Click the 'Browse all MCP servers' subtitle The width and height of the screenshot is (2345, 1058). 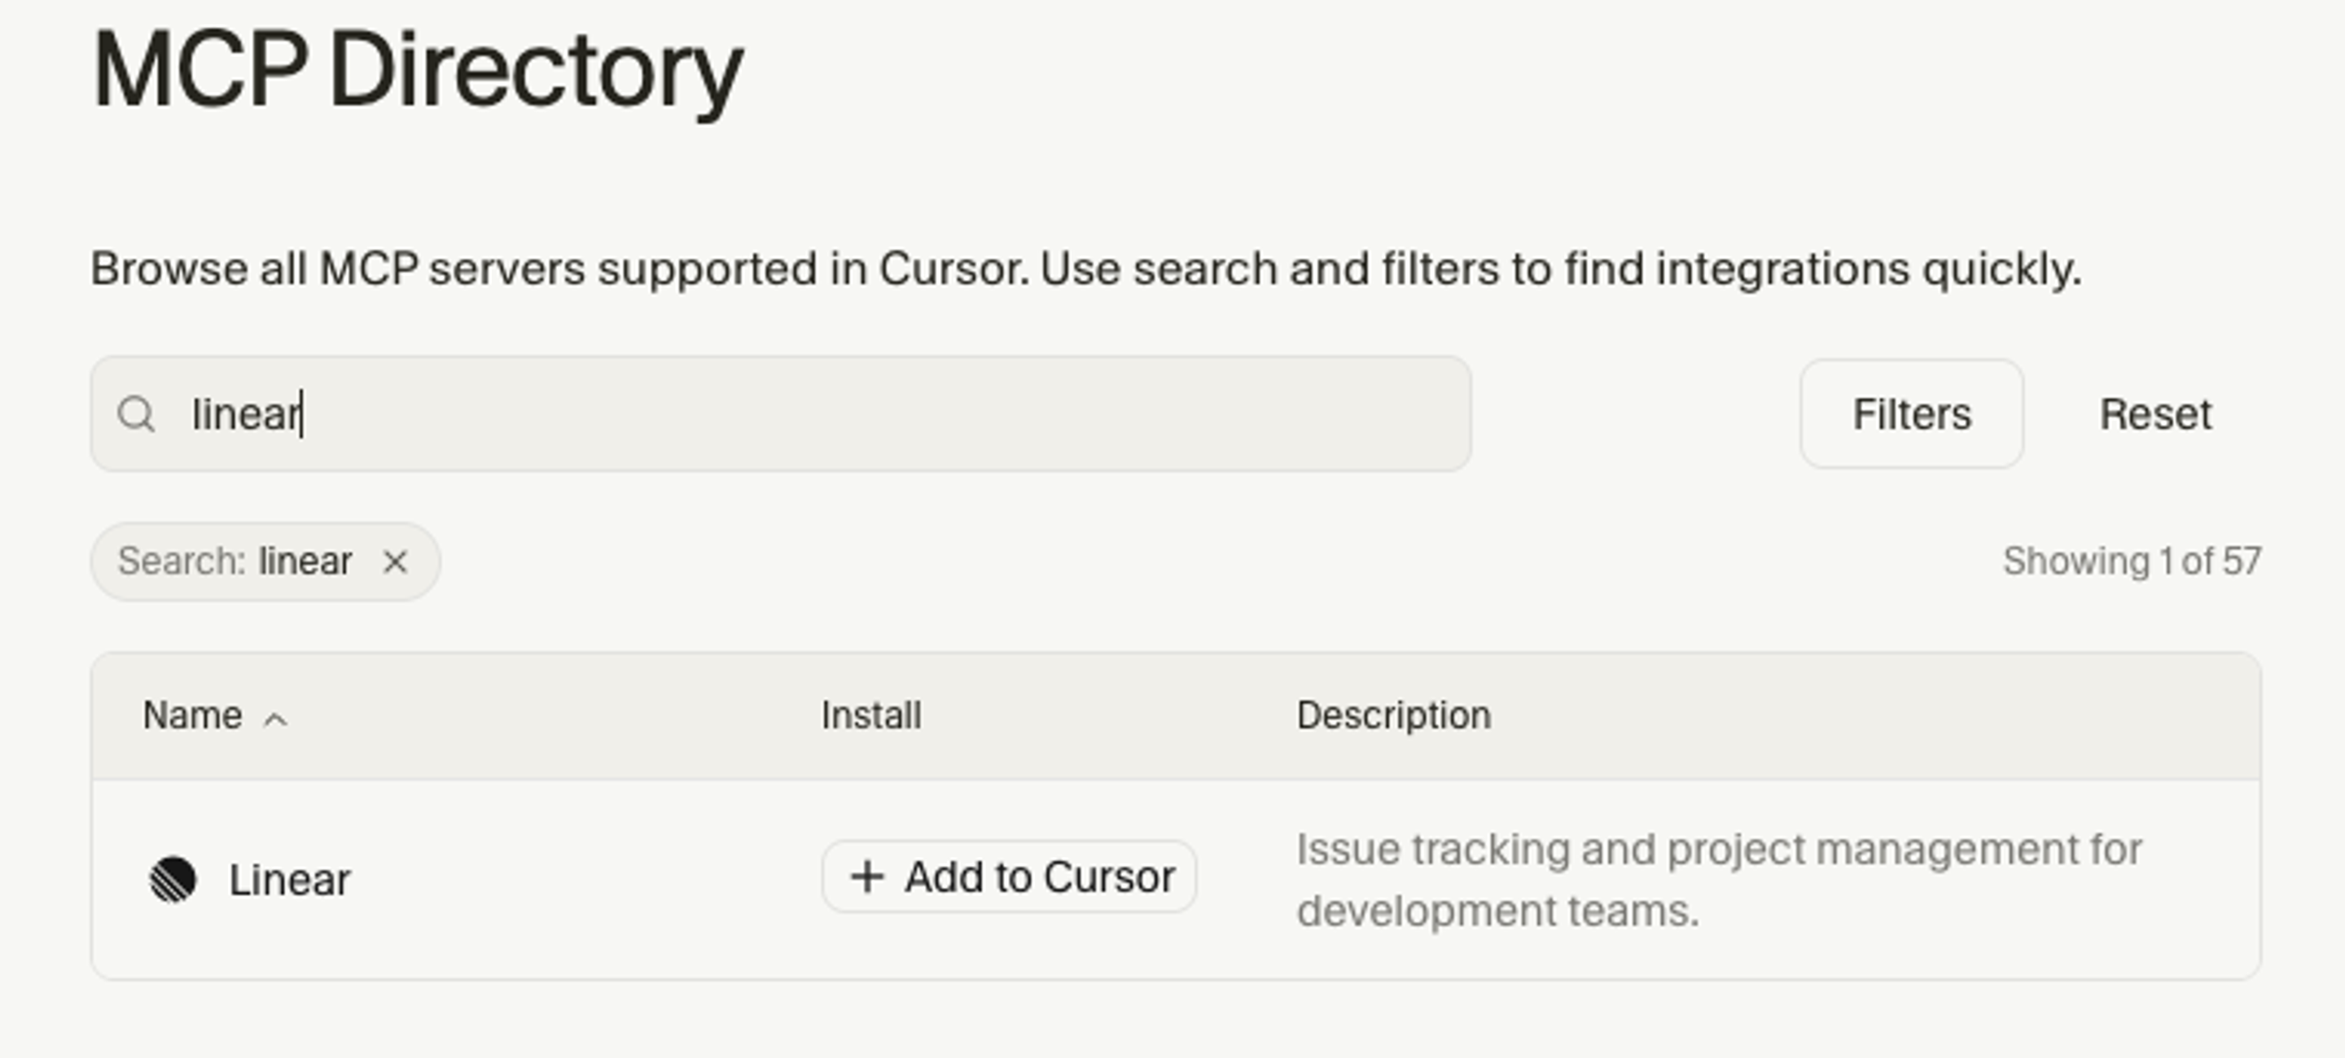[1085, 269]
